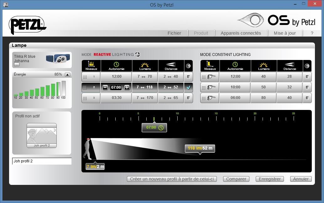This screenshot has width=324, height=203.
Task: Click the headlamp icon in third Constant Lighting row
Action: point(212,98)
